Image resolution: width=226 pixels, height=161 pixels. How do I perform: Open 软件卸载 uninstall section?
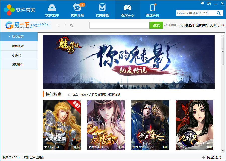pyautogui.click(x=102, y=10)
